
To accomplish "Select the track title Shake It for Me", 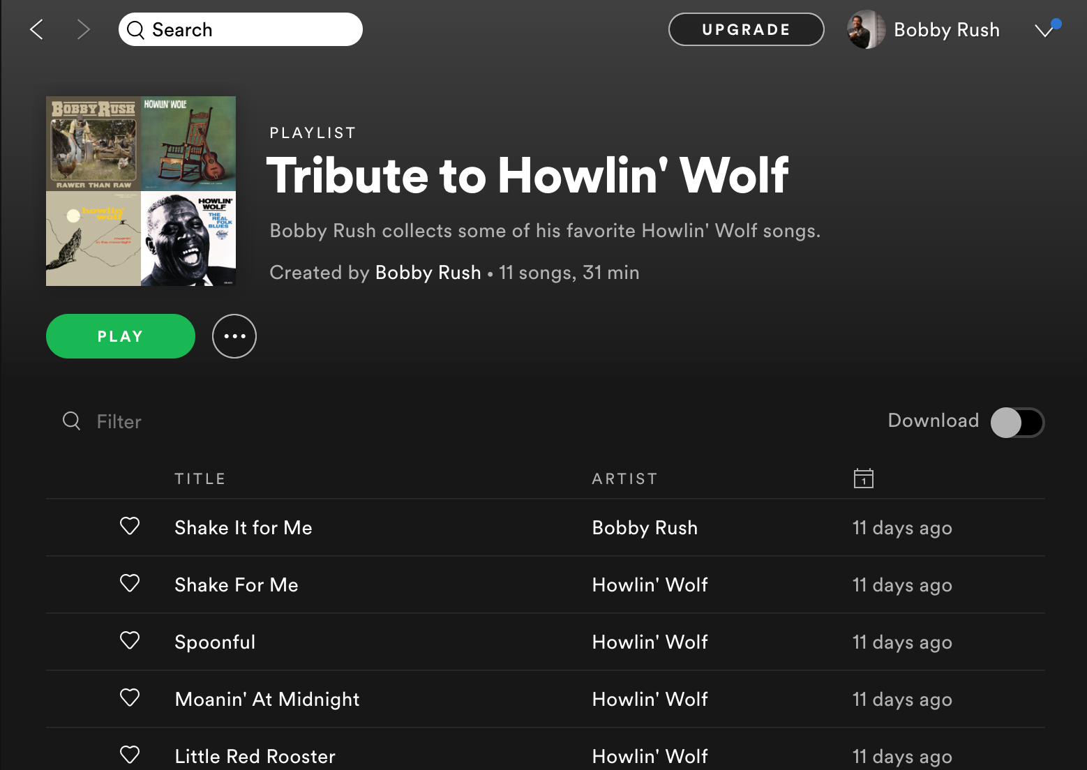I will [243, 528].
